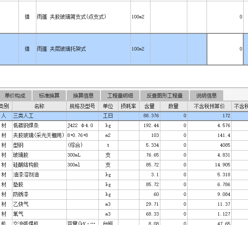
Task: Select the 低碳钢焊条 material name
Action: click(x=26, y=126)
